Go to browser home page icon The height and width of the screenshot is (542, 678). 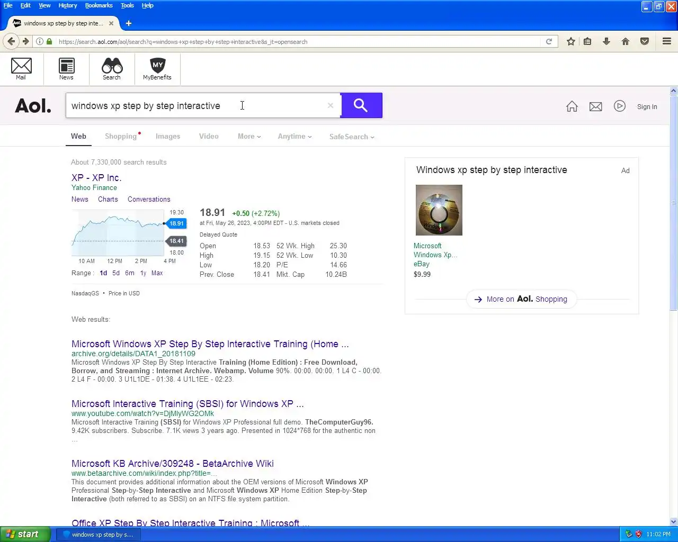[626, 41]
